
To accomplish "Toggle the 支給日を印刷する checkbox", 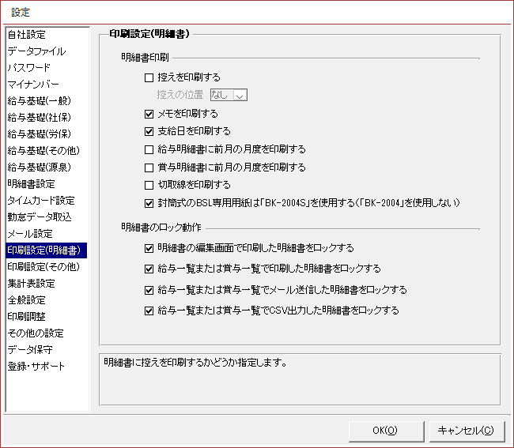I will 149,131.
